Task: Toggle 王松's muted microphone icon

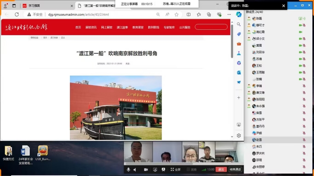Action: pos(304,66)
